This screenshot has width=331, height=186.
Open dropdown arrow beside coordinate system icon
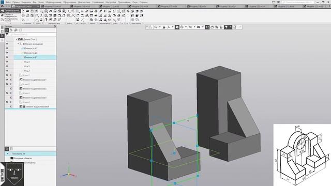(172, 27)
